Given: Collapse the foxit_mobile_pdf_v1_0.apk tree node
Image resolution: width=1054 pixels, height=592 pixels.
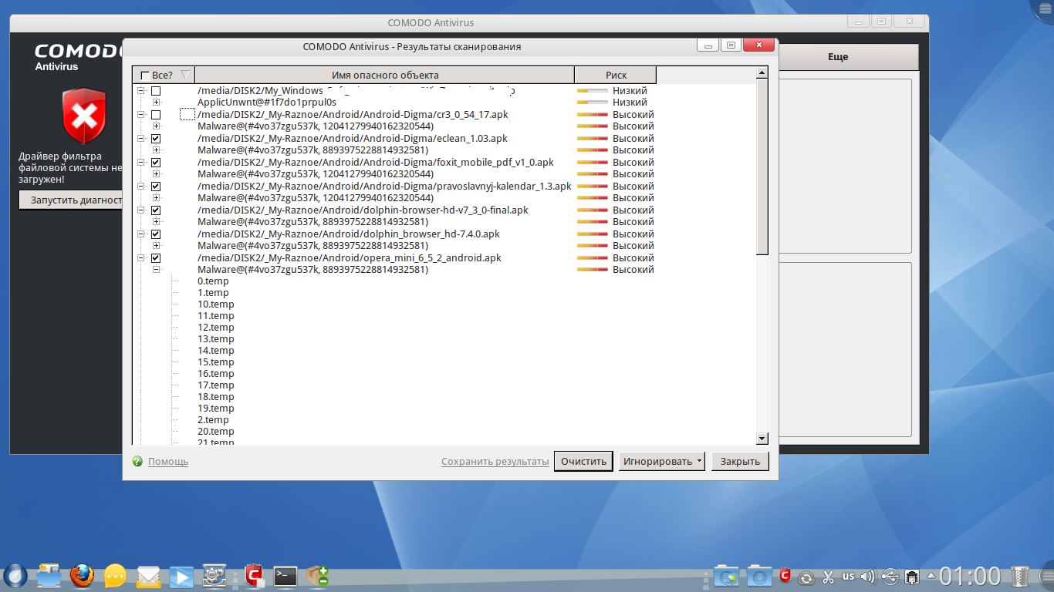Looking at the screenshot, I should click(140, 163).
